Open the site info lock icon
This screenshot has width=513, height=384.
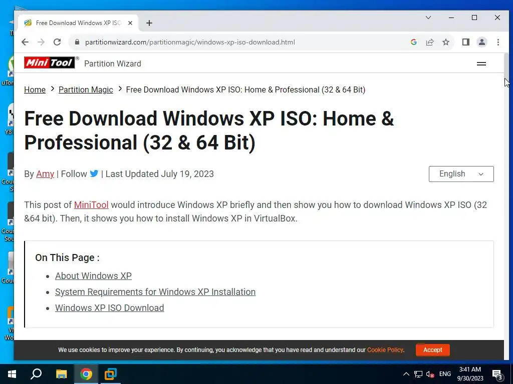77,42
